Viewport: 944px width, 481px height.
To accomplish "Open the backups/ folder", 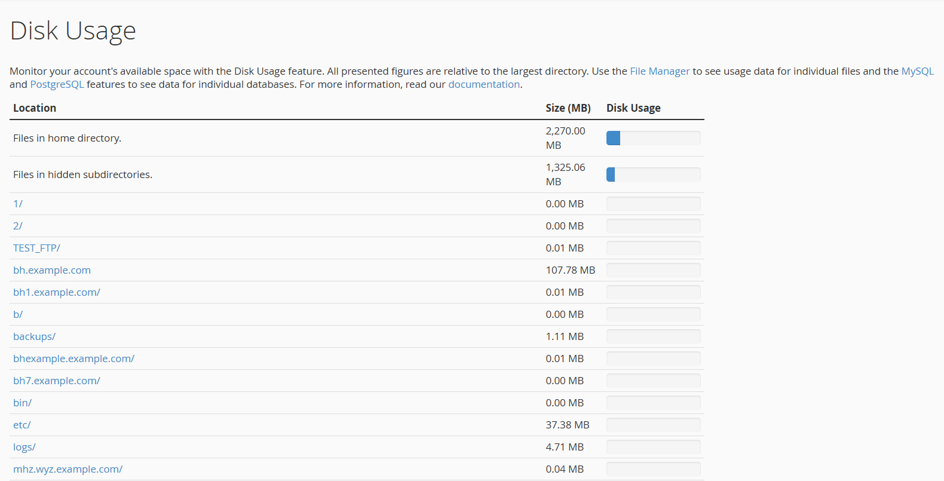I will click(34, 336).
